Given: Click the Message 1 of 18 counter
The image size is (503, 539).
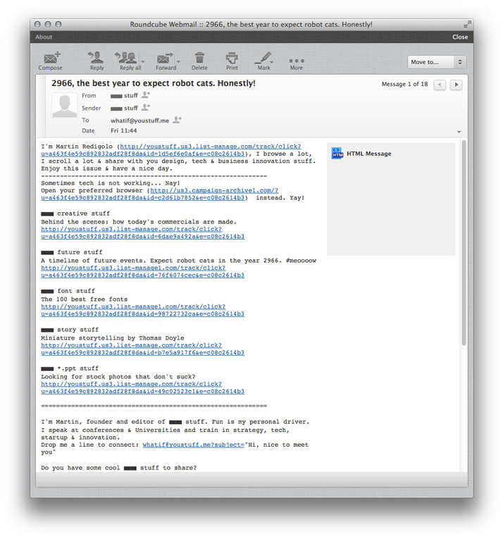Looking at the screenshot, I should point(404,85).
